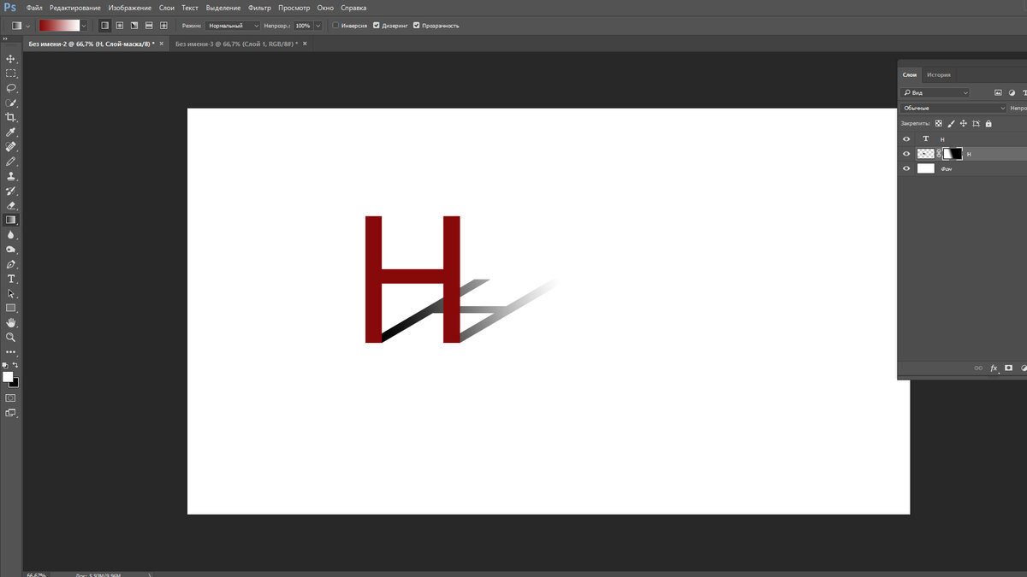
Task: Select the Clone Stamp tool
Action: pos(11,176)
